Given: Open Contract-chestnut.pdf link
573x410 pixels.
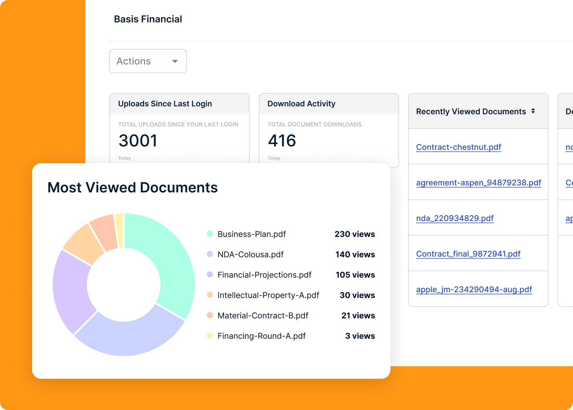Looking at the screenshot, I should (458, 147).
